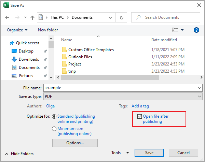Expand the address bar history dropdown
The width and height of the screenshot is (205, 162).
(x=110, y=17)
